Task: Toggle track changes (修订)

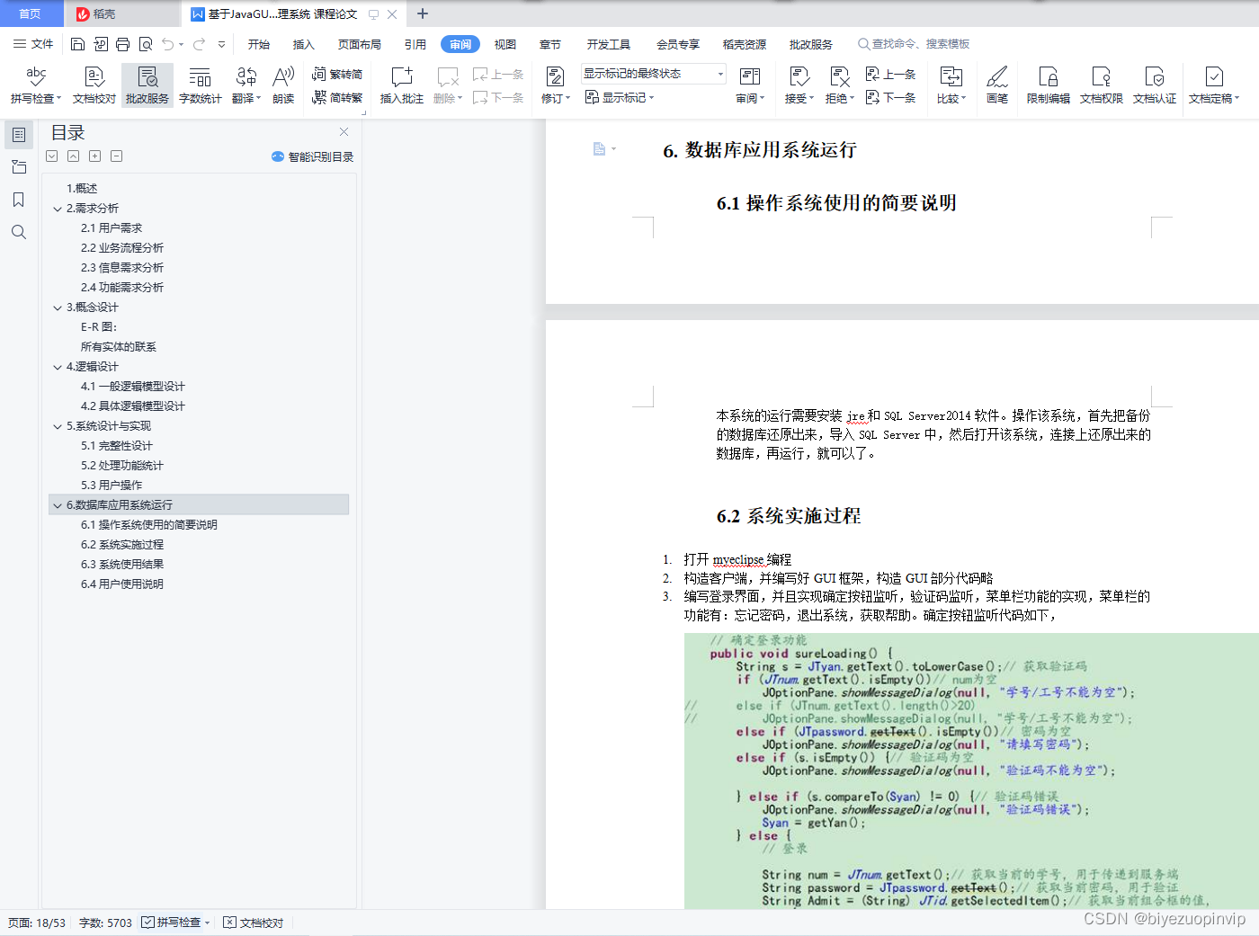Action: click(x=556, y=85)
